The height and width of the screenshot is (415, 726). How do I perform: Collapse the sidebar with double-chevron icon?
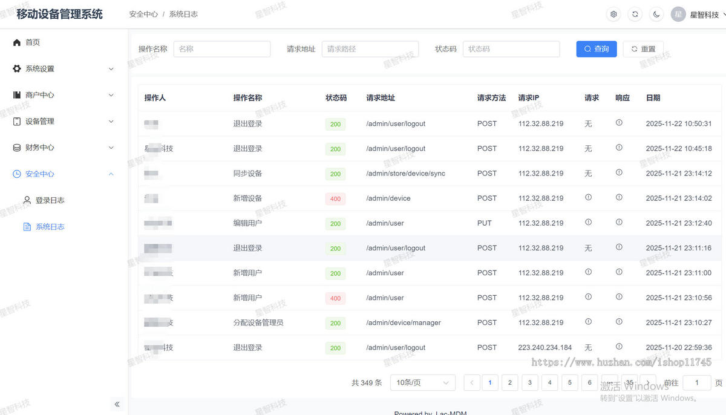[x=117, y=404]
